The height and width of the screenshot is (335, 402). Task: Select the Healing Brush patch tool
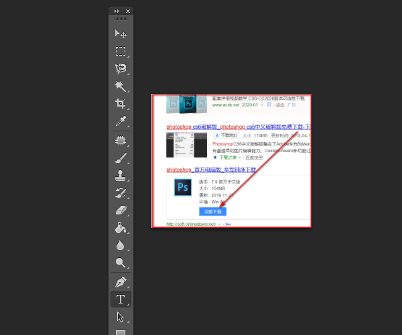tap(121, 141)
